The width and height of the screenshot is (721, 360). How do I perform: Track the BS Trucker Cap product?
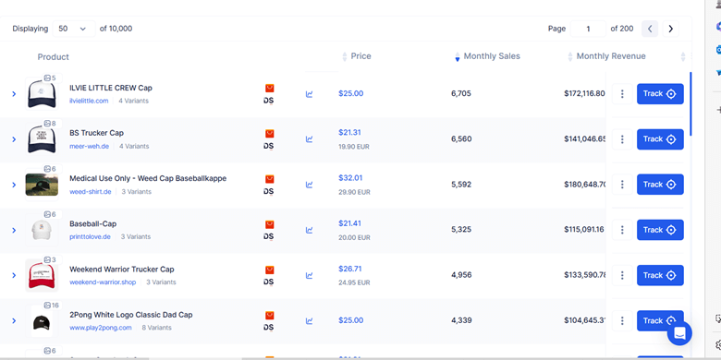point(660,139)
